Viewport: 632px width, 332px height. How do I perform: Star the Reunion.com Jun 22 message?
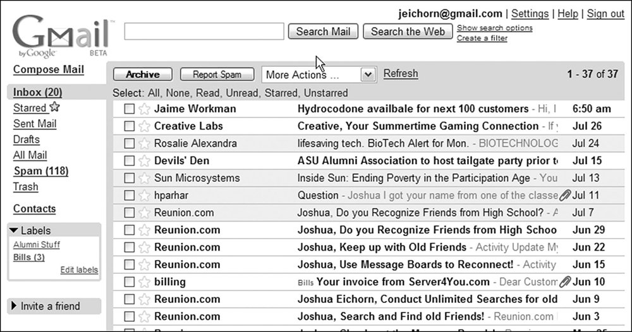(144, 247)
